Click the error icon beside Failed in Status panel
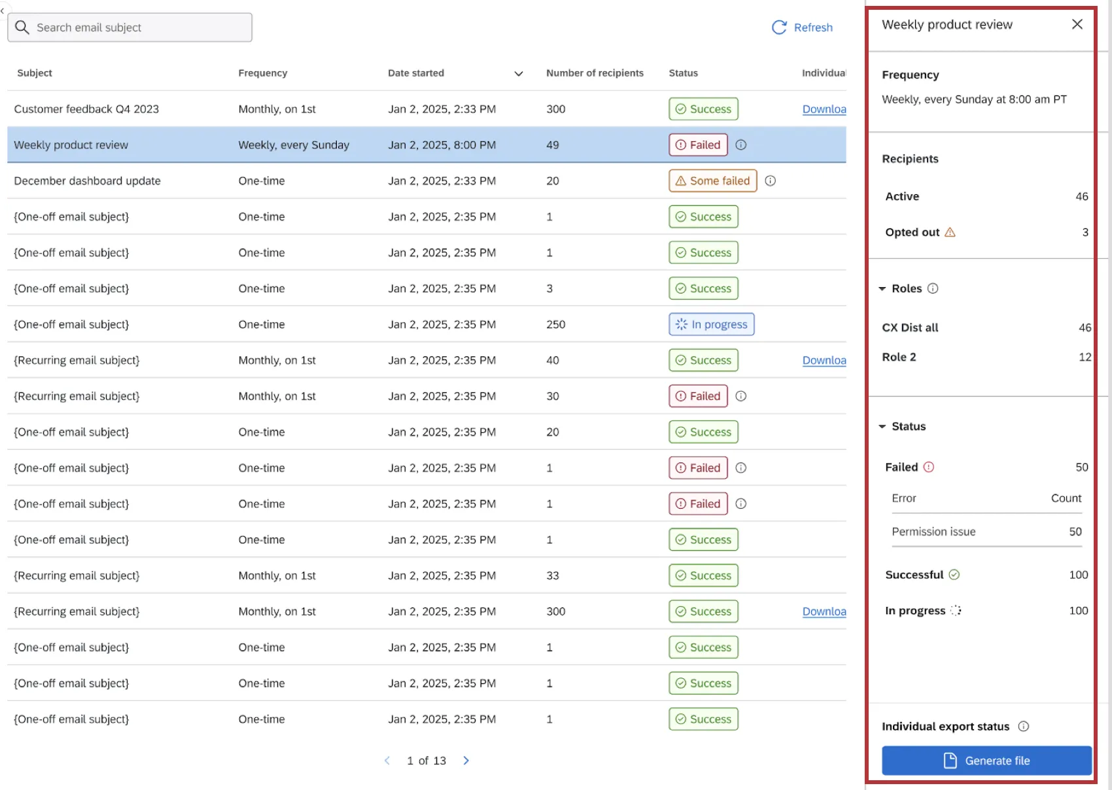Image resolution: width=1112 pixels, height=790 pixels. 928,467
